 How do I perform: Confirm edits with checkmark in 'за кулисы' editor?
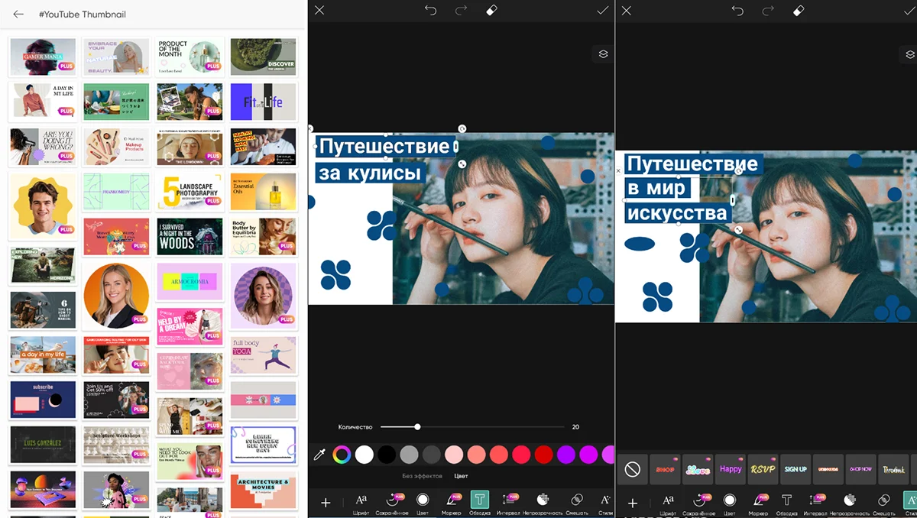tap(602, 11)
